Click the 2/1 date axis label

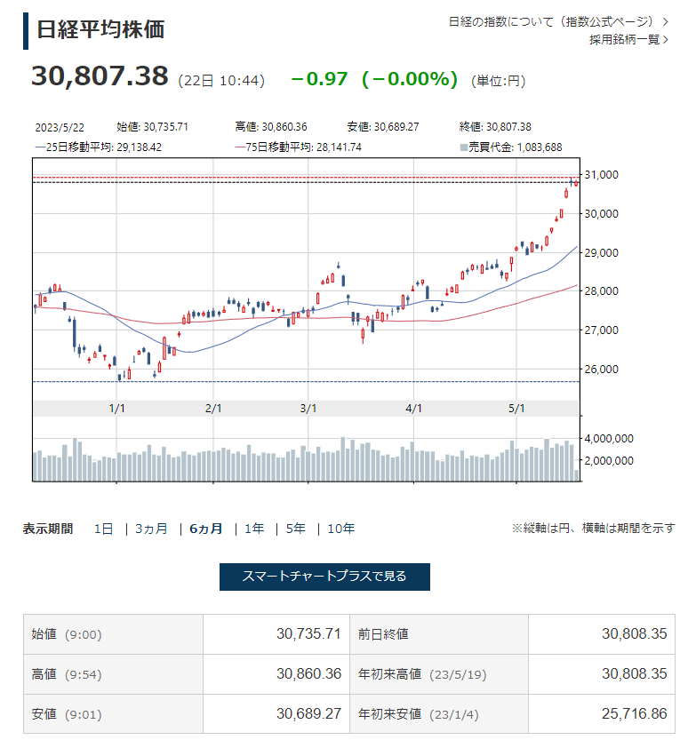(x=213, y=409)
